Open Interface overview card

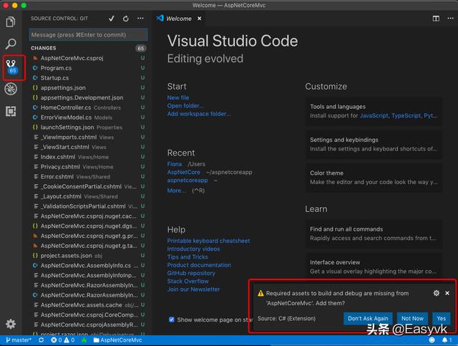click(374, 266)
